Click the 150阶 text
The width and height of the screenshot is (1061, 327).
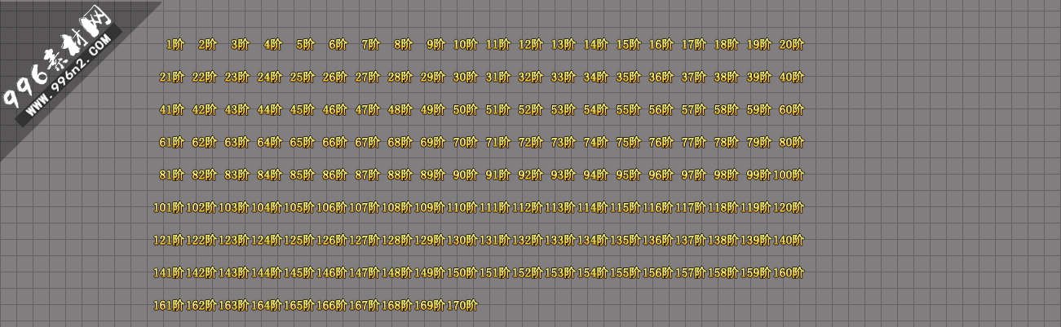point(462,273)
